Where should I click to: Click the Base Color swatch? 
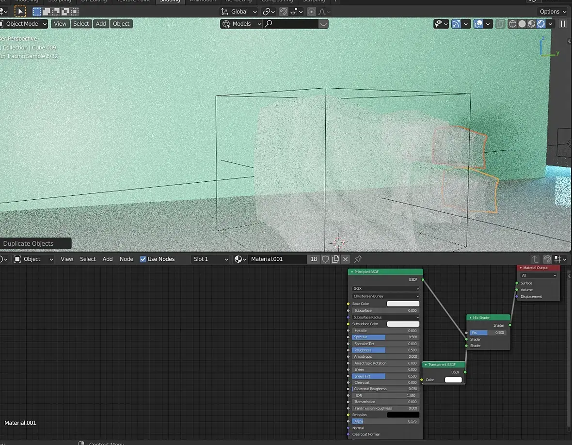coord(403,304)
